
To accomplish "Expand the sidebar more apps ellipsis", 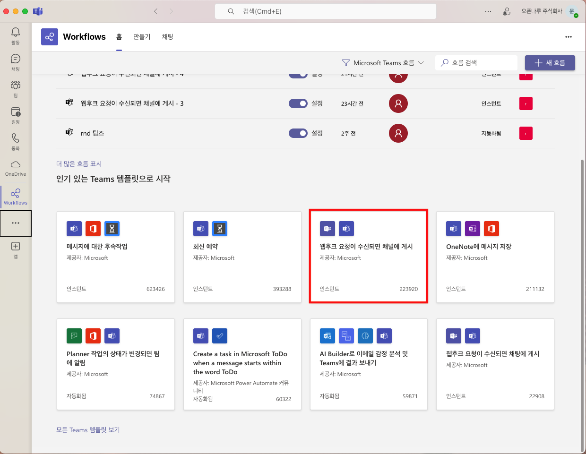I will pyautogui.click(x=16, y=223).
